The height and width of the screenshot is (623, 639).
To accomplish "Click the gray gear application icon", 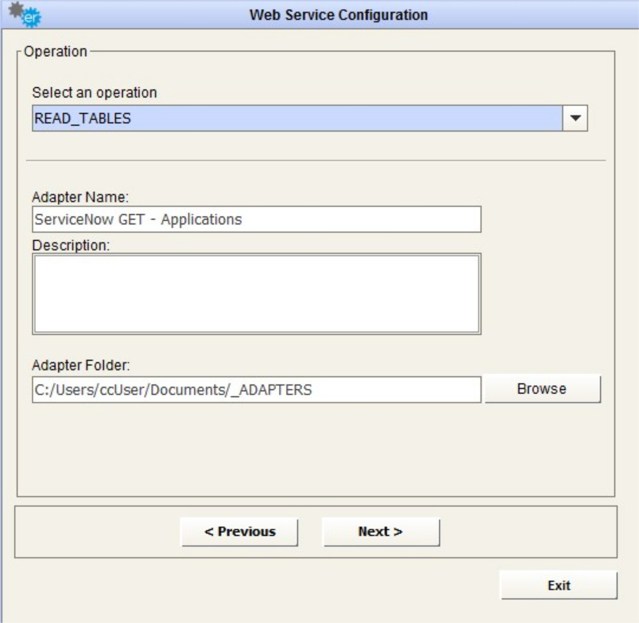I will [16, 8].
